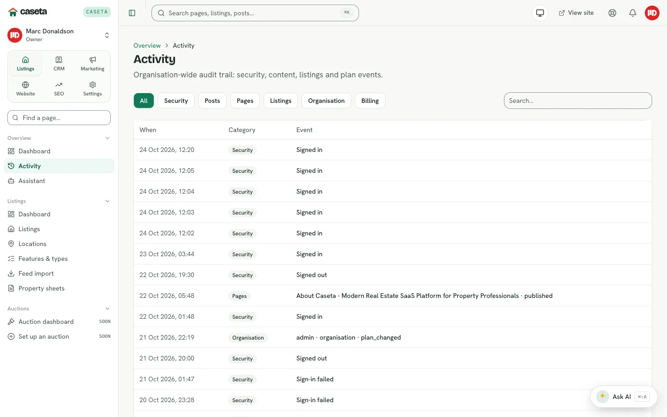The height and width of the screenshot is (417, 667).
Task: Click the Find a page field
Action: tap(59, 118)
